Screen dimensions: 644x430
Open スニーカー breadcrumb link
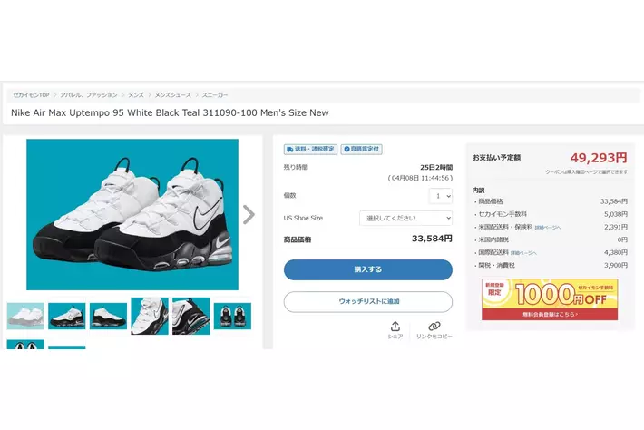coord(215,94)
